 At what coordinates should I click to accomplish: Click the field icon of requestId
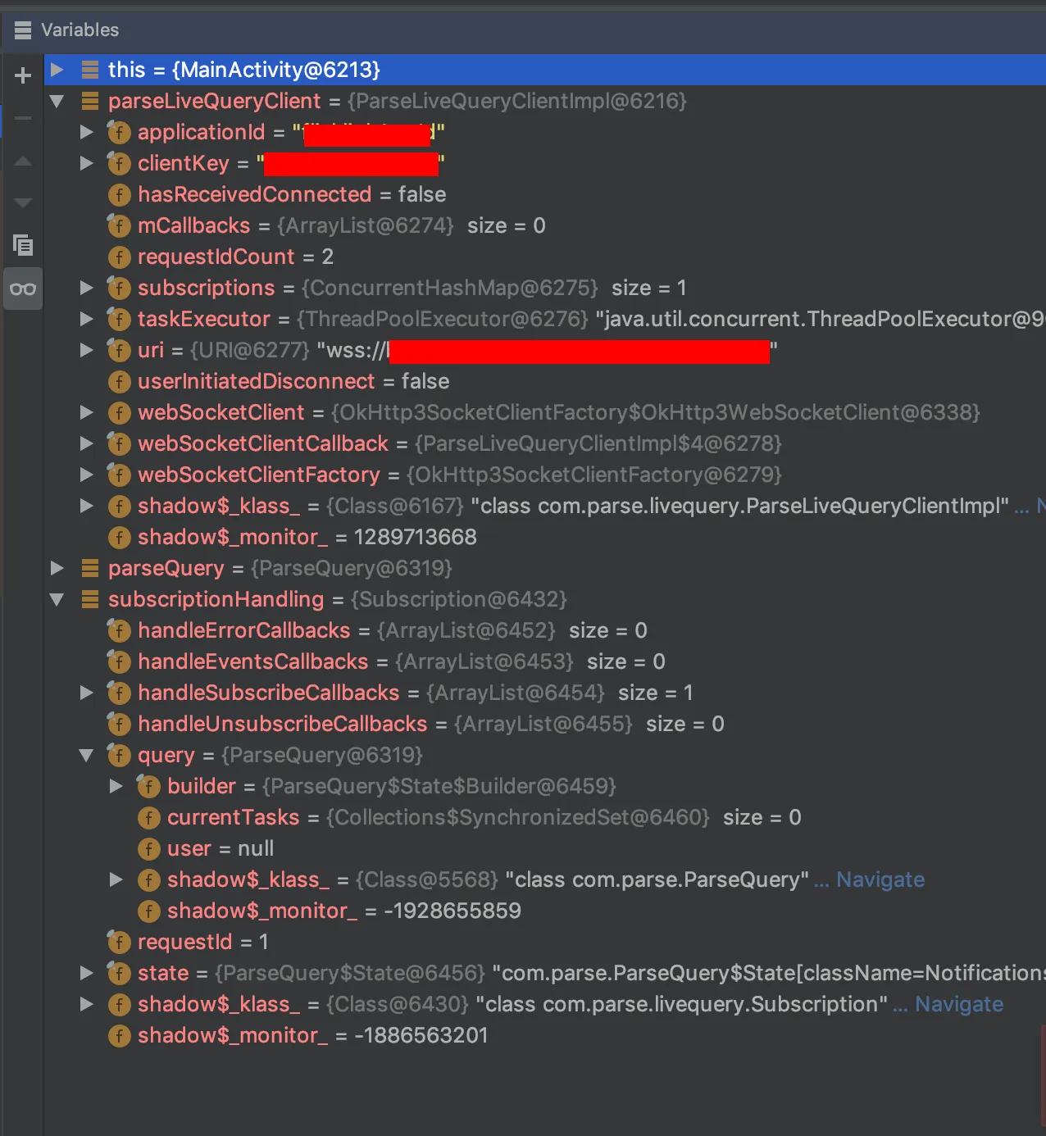(119, 942)
